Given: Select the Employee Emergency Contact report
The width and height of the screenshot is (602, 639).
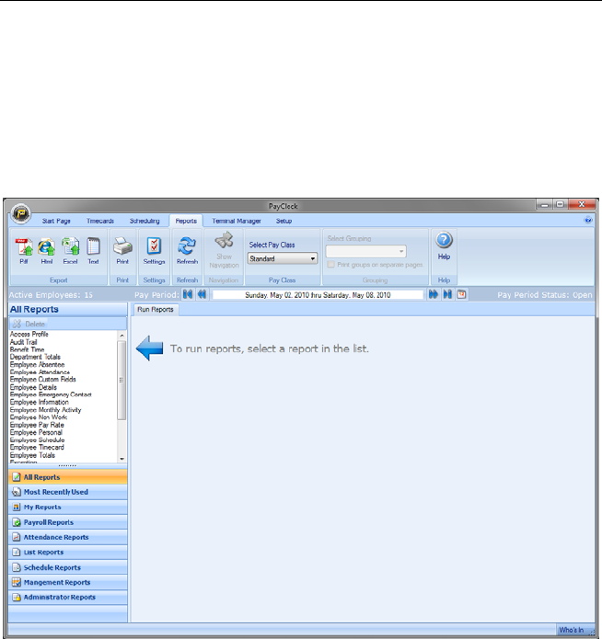Looking at the screenshot, I should coord(51,394).
